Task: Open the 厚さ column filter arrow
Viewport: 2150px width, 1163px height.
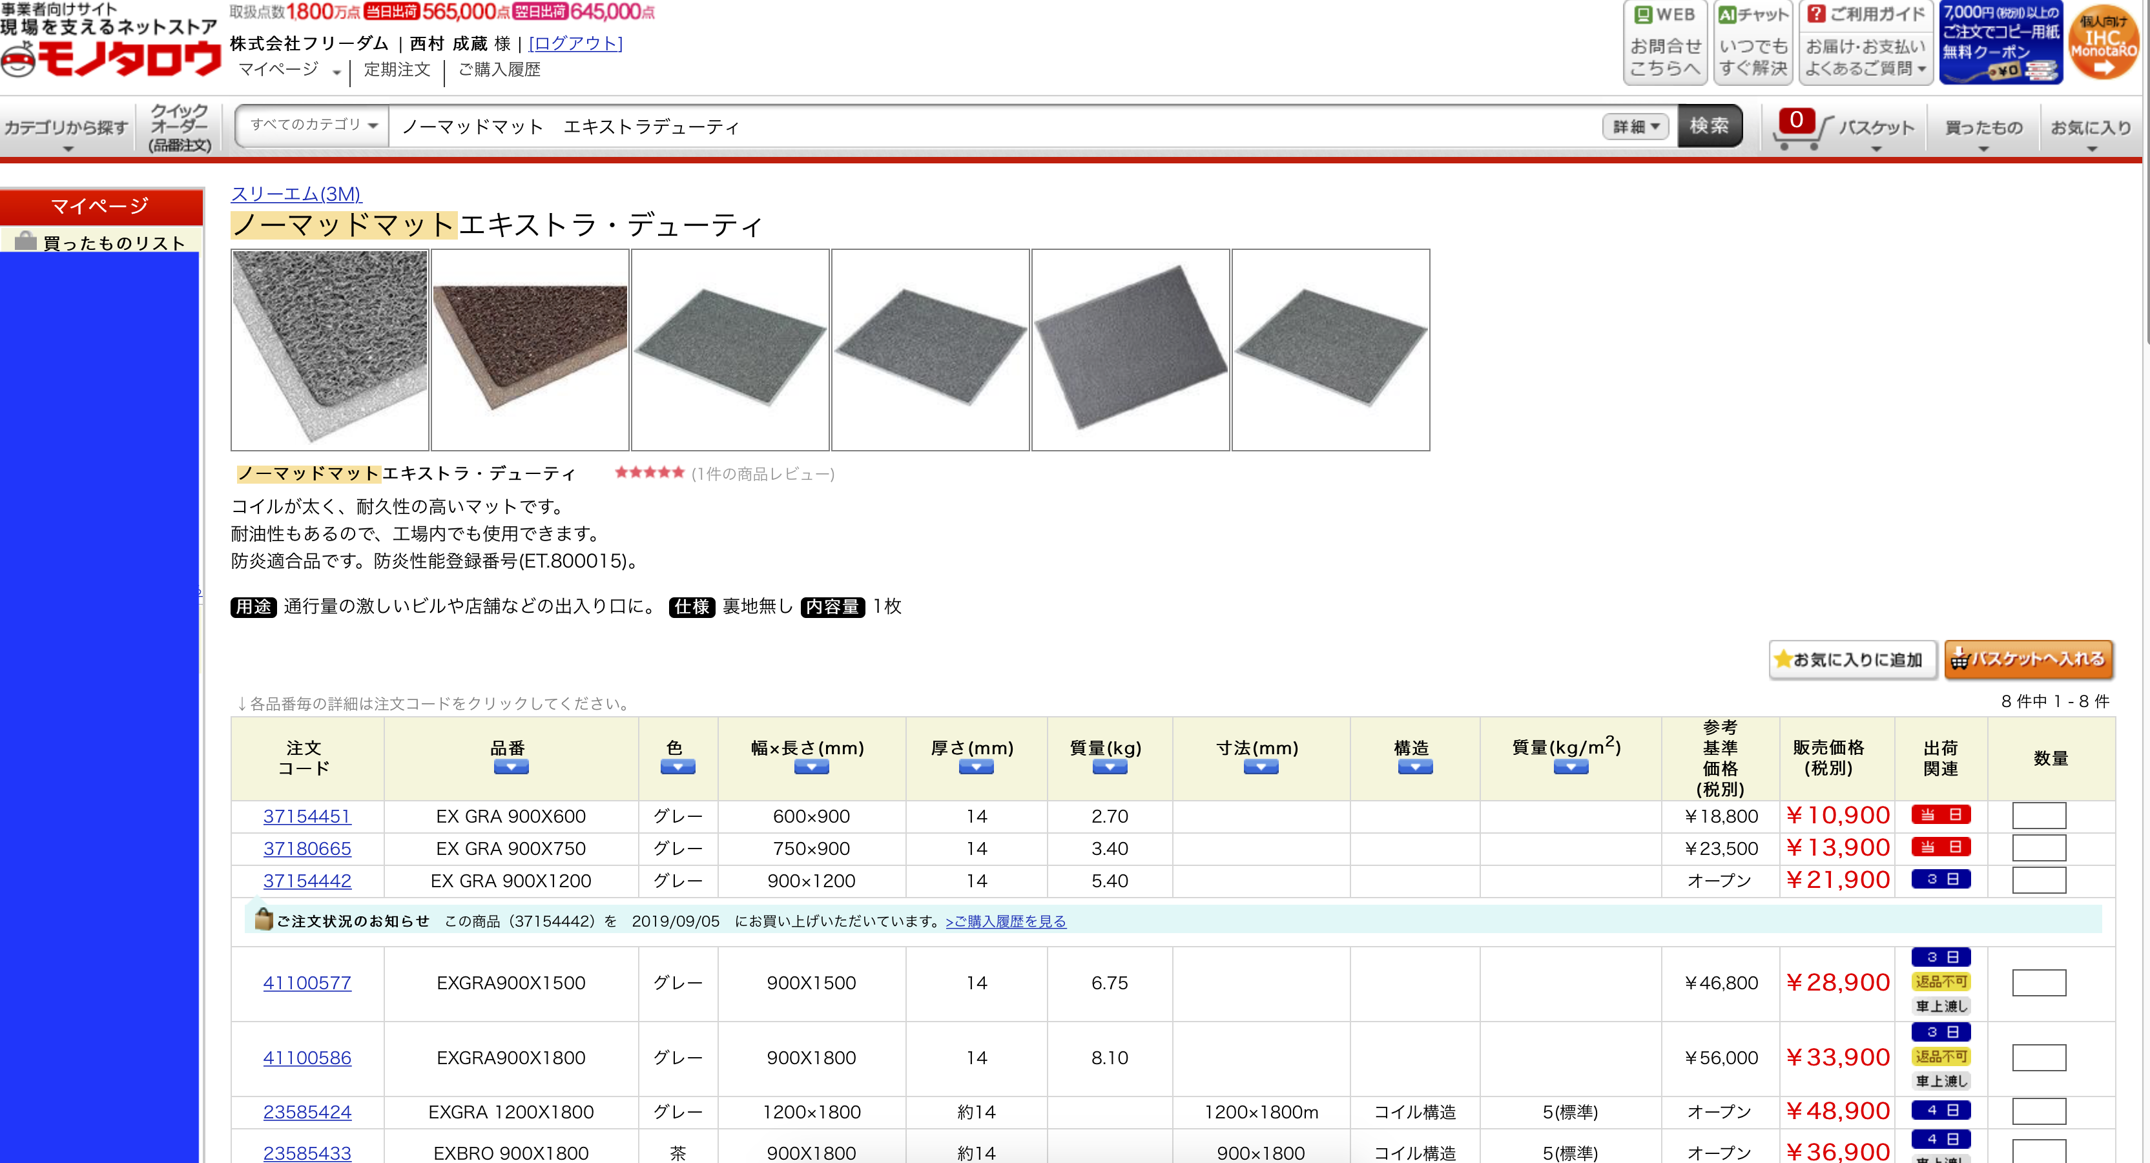Action: coord(976,768)
